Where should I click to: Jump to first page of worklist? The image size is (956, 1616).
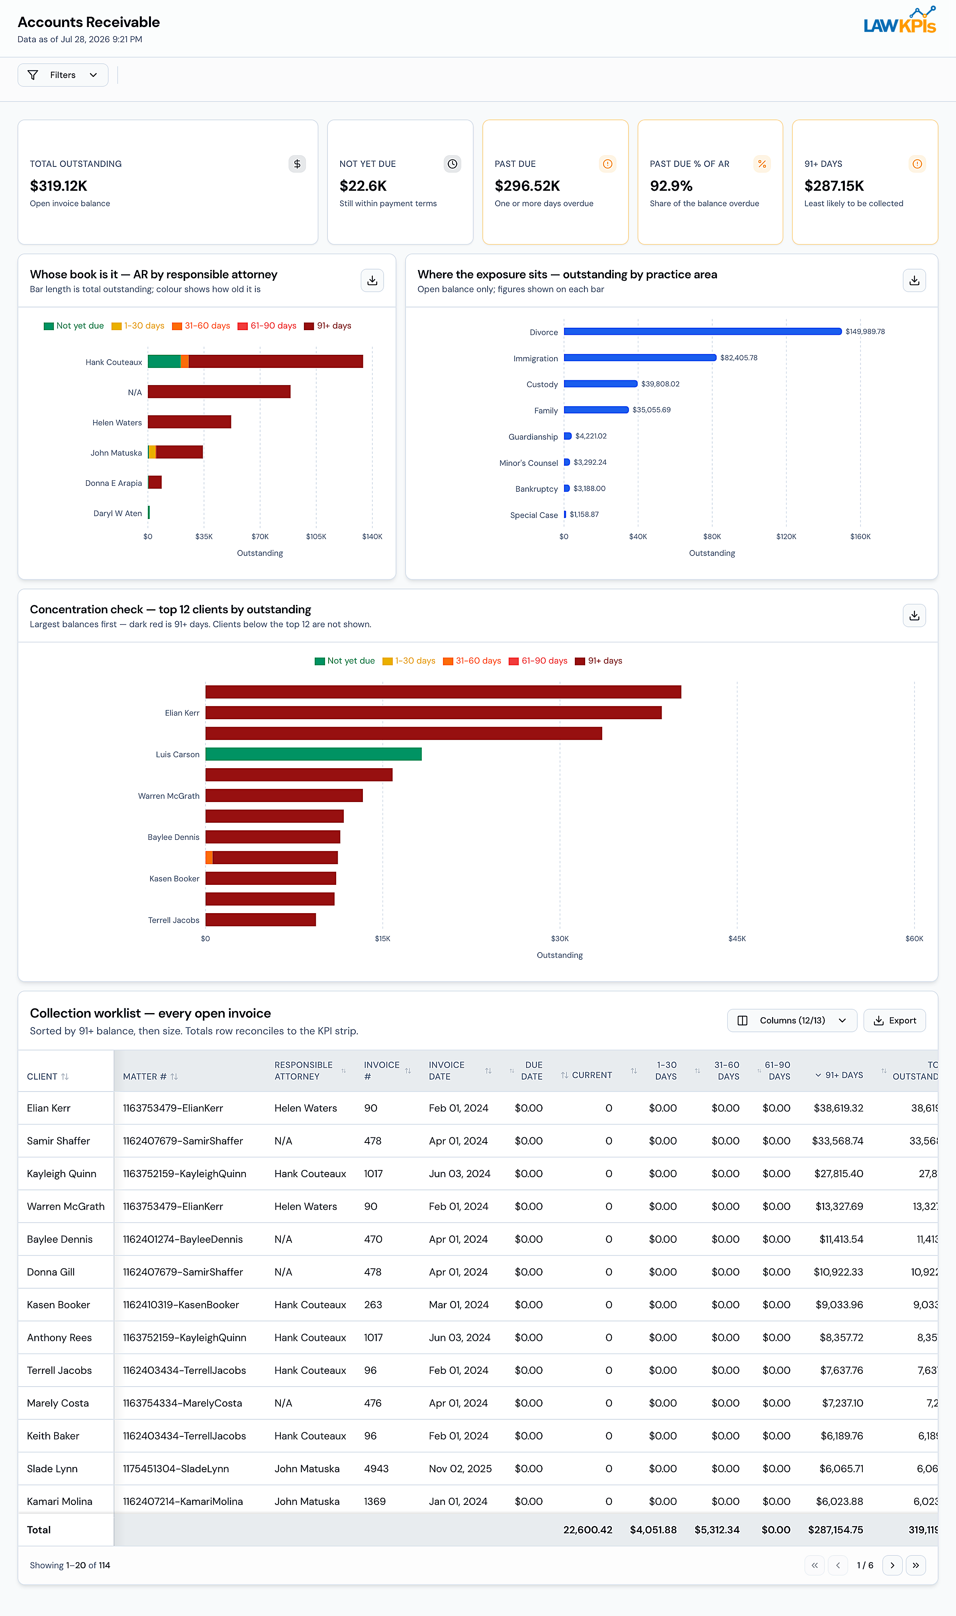coord(814,1565)
